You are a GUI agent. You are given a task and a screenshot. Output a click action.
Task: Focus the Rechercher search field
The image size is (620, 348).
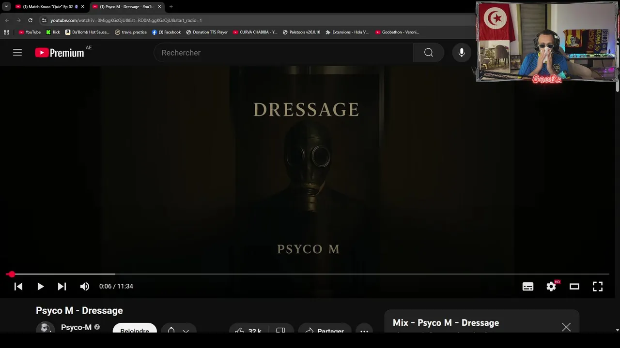284,53
